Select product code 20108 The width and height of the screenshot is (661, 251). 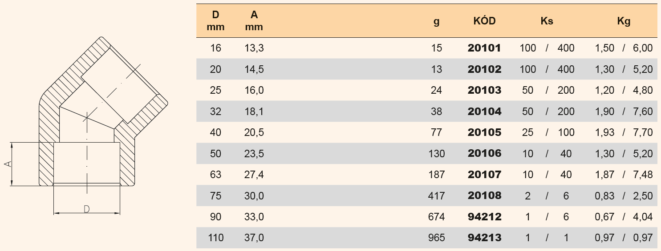point(484,195)
